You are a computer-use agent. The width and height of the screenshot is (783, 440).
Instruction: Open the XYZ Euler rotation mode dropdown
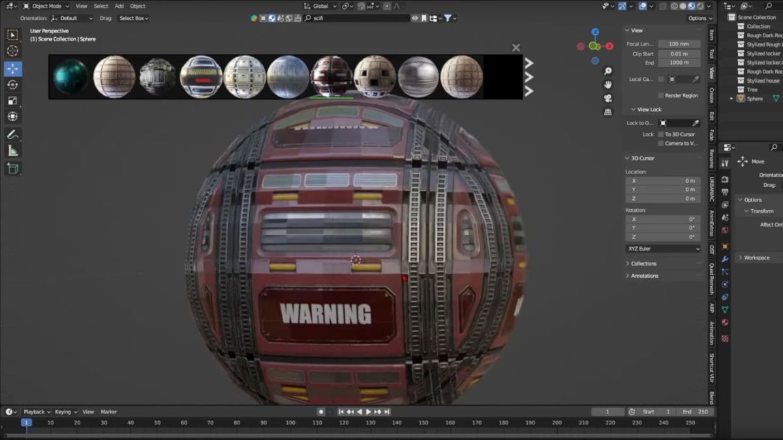point(663,248)
